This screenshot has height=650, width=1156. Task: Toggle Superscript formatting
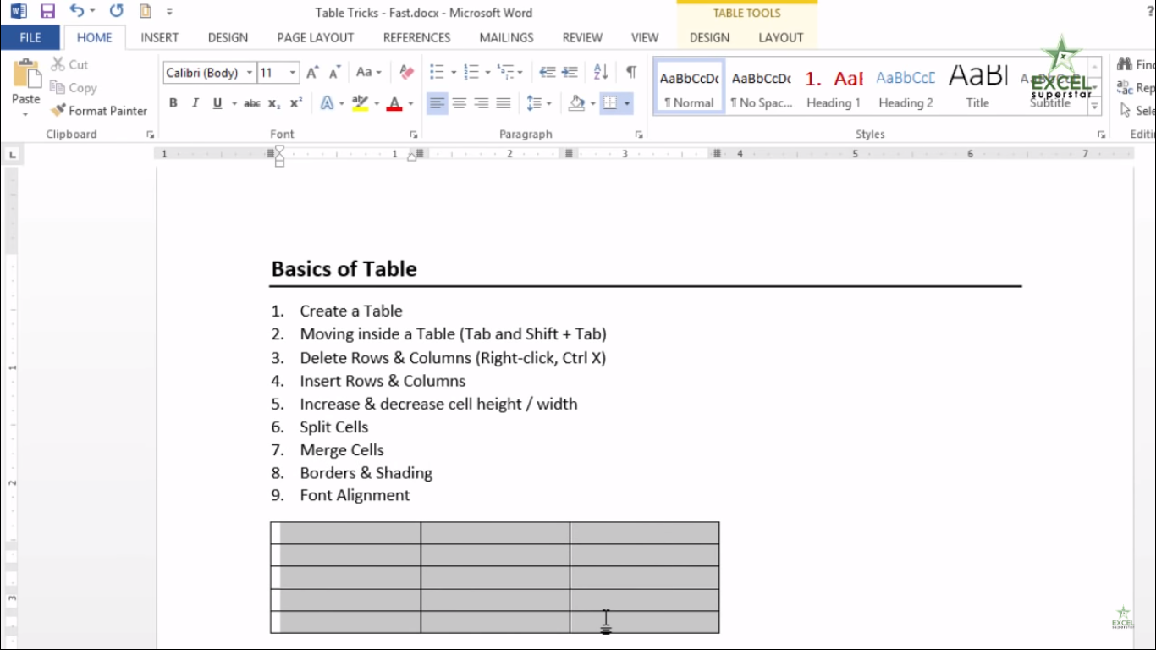pos(296,103)
